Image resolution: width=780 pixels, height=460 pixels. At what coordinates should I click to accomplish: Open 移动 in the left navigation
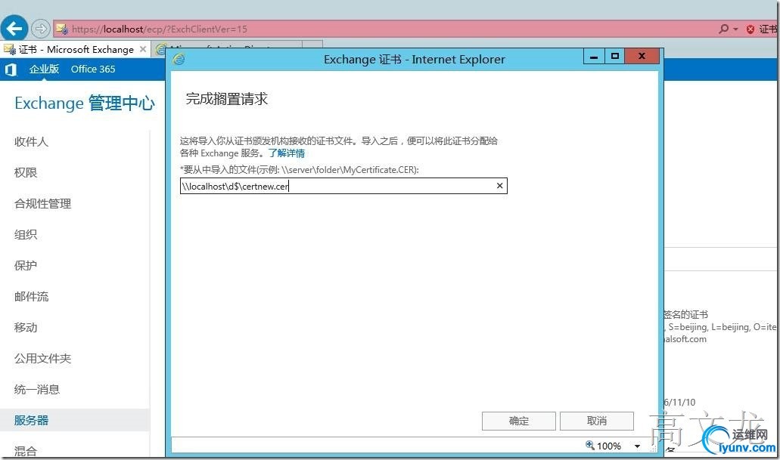tap(26, 327)
